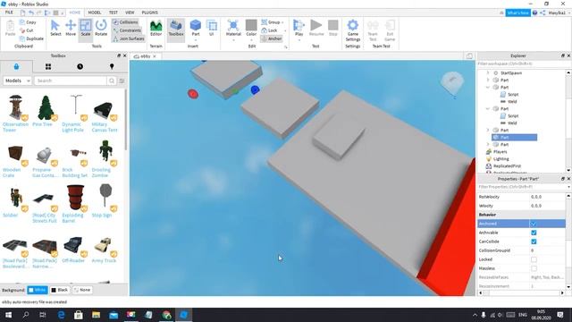Open the Material picker
Viewport: 572px width, 322px height.
coord(233,30)
